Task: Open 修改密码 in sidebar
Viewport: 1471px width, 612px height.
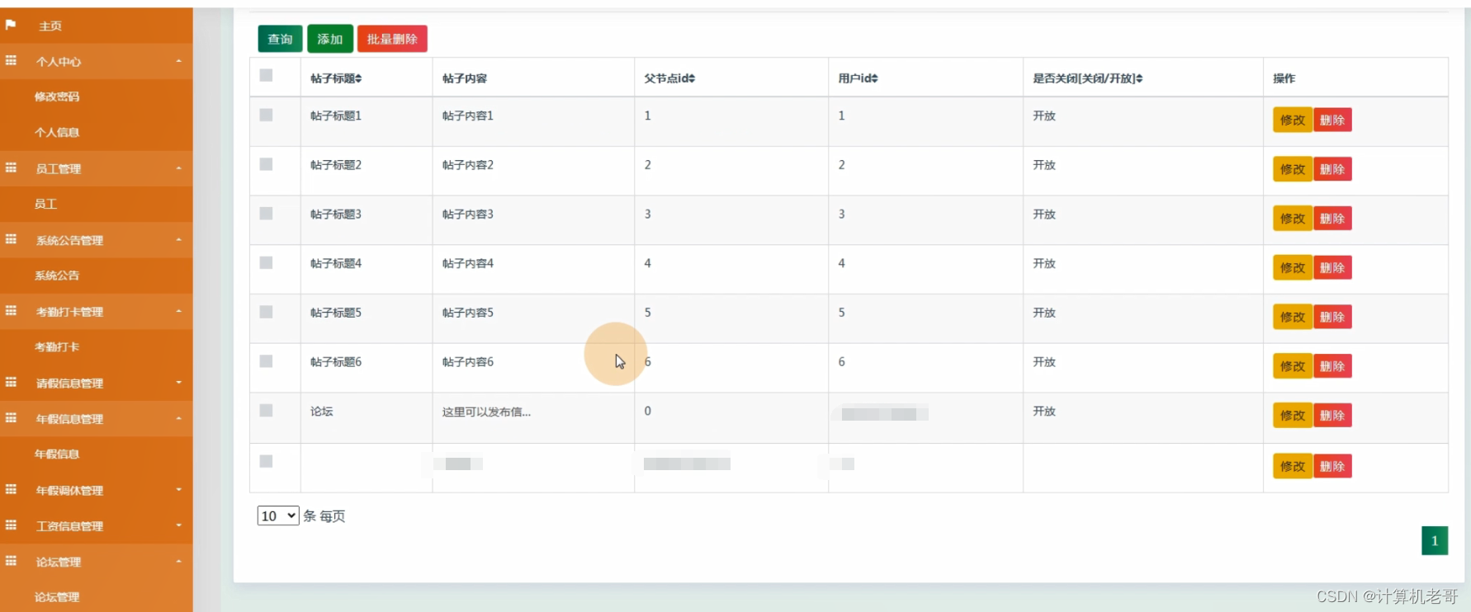Action: click(57, 97)
